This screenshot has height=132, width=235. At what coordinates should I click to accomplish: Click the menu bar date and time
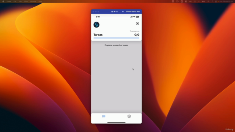[226, 1]
